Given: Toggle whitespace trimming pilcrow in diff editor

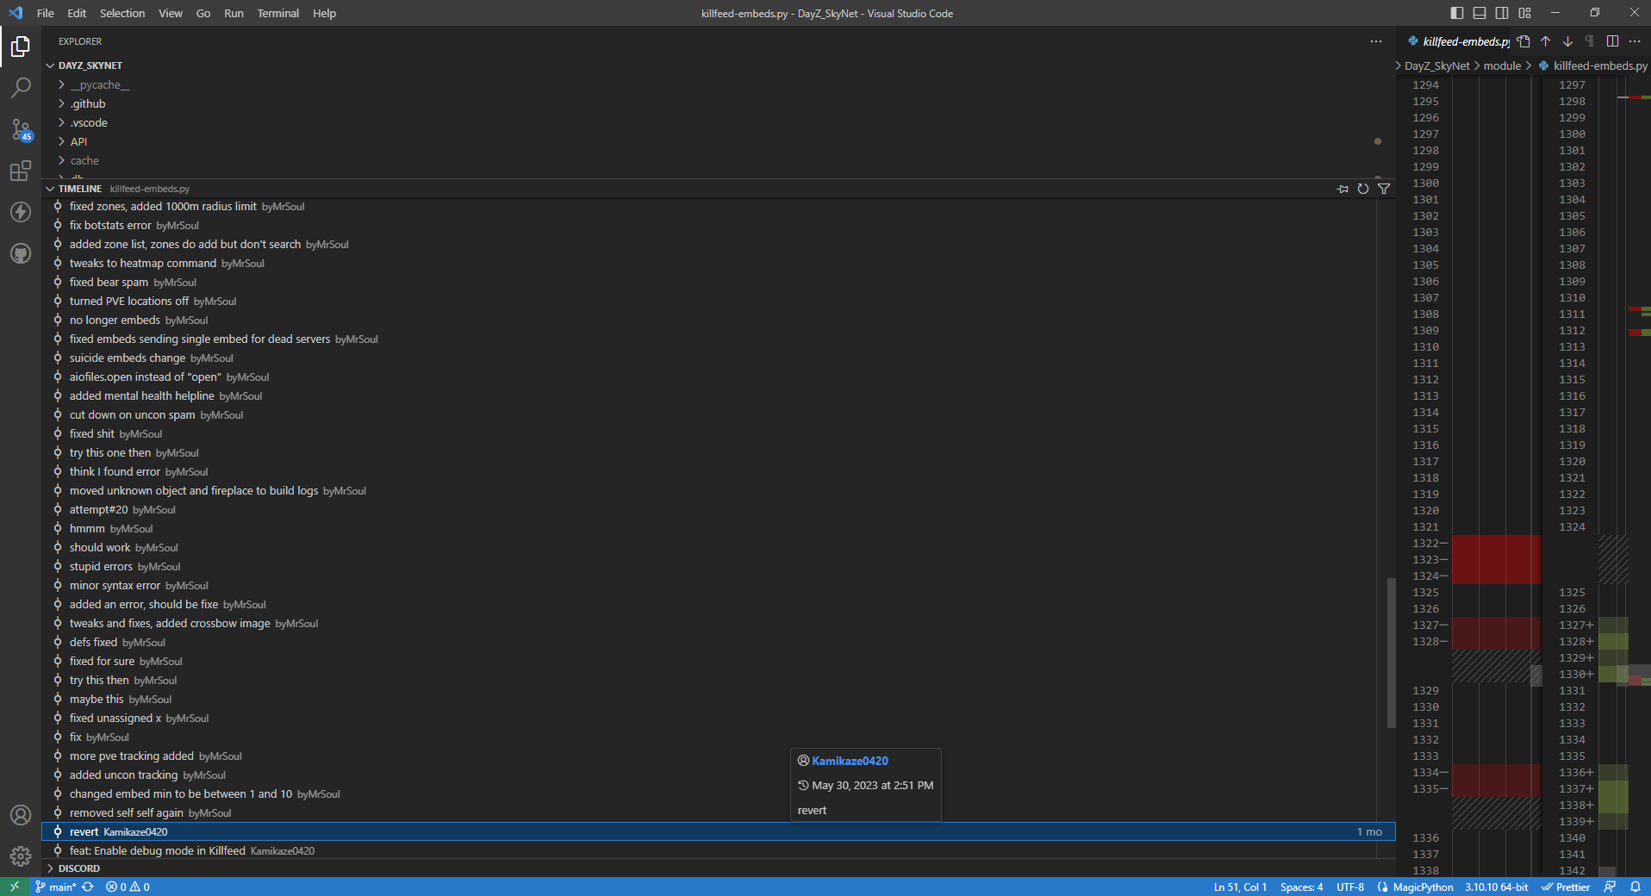Looking at the screenshot, I should [1590, 41].
